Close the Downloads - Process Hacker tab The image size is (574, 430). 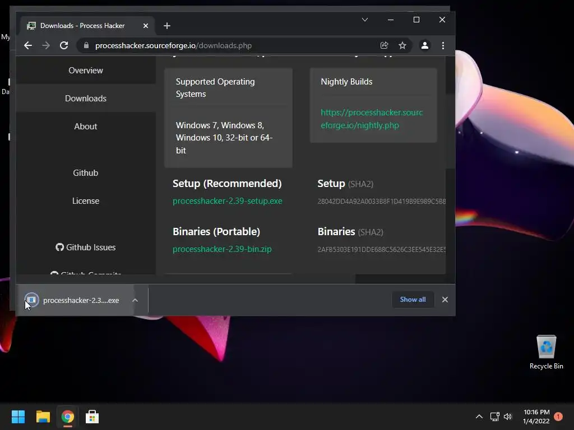point(146,26)
